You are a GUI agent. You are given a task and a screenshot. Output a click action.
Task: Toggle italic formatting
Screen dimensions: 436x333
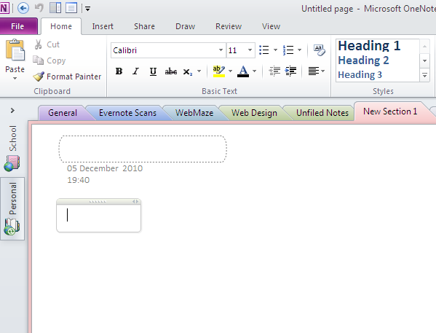click(135, 71)
